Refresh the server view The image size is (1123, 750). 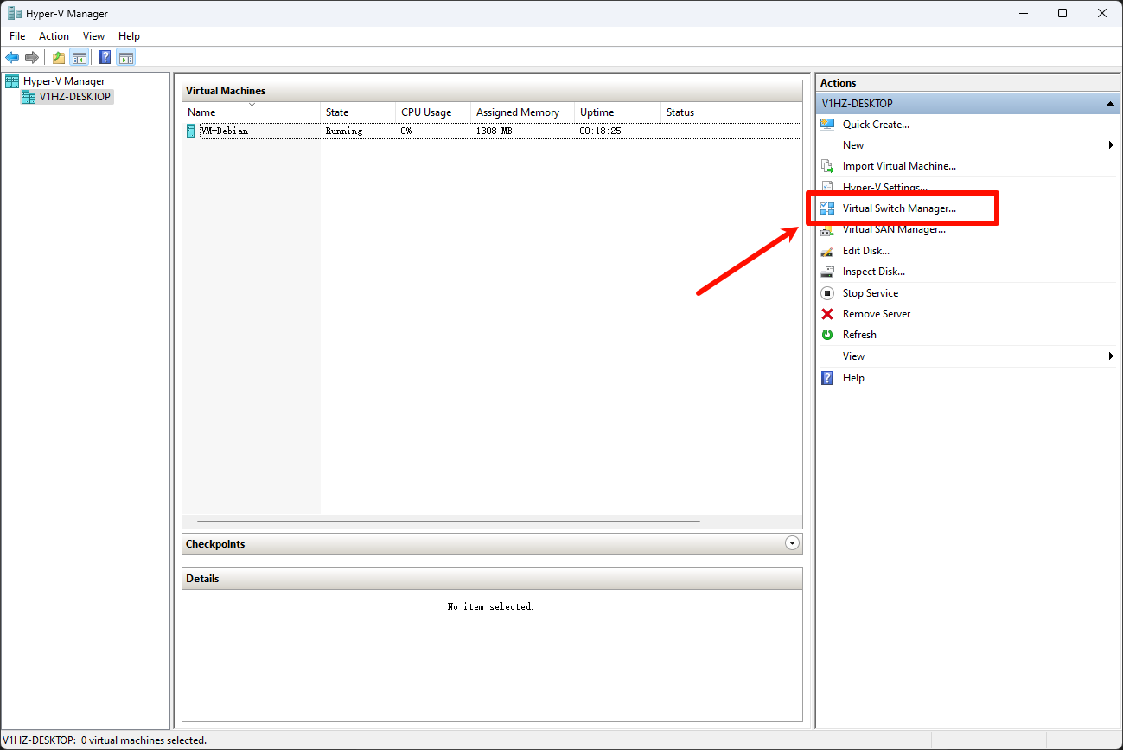point(858,335)
